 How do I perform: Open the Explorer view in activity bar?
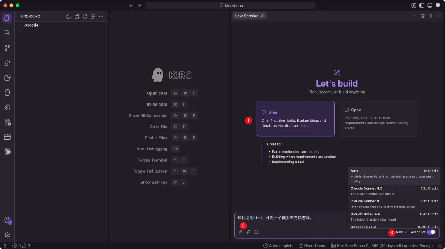click(x=7, y=18)
